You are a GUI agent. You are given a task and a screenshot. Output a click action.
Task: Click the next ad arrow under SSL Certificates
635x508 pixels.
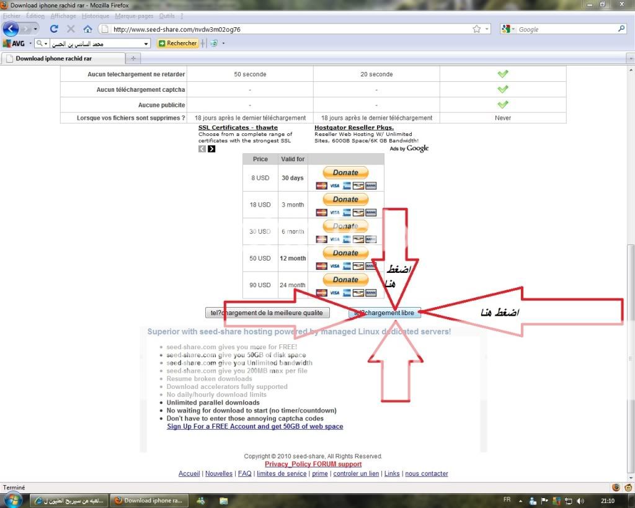[x=211, y=149]
